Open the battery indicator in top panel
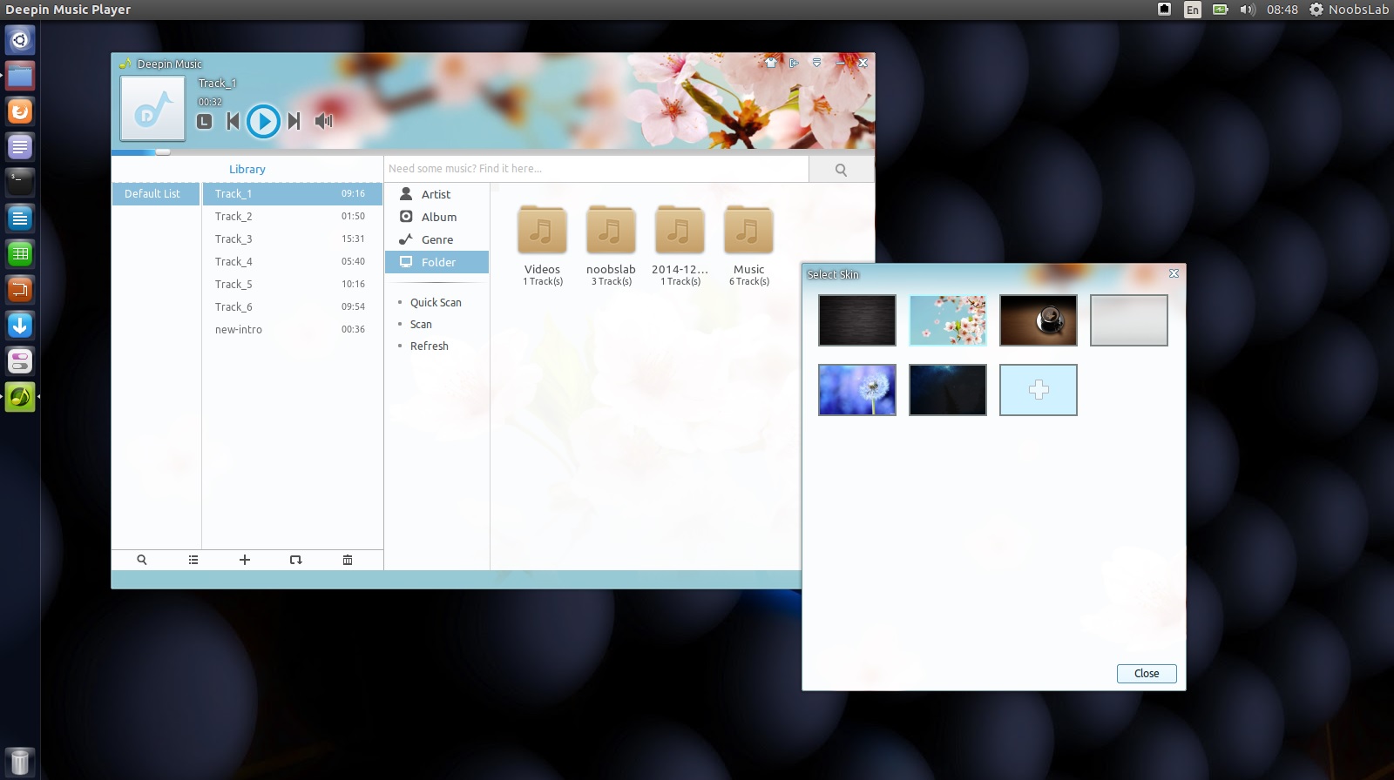The height and width of the screenshot is (780, 1394). [x=1221, y=10]
